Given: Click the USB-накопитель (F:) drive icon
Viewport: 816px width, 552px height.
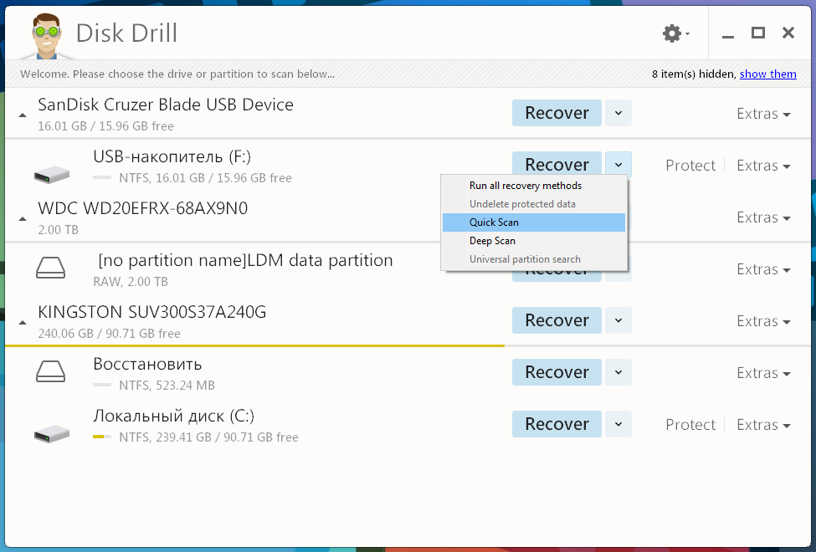Looking at the screenshot, I should pyautogui.click(x=52, y=174).
